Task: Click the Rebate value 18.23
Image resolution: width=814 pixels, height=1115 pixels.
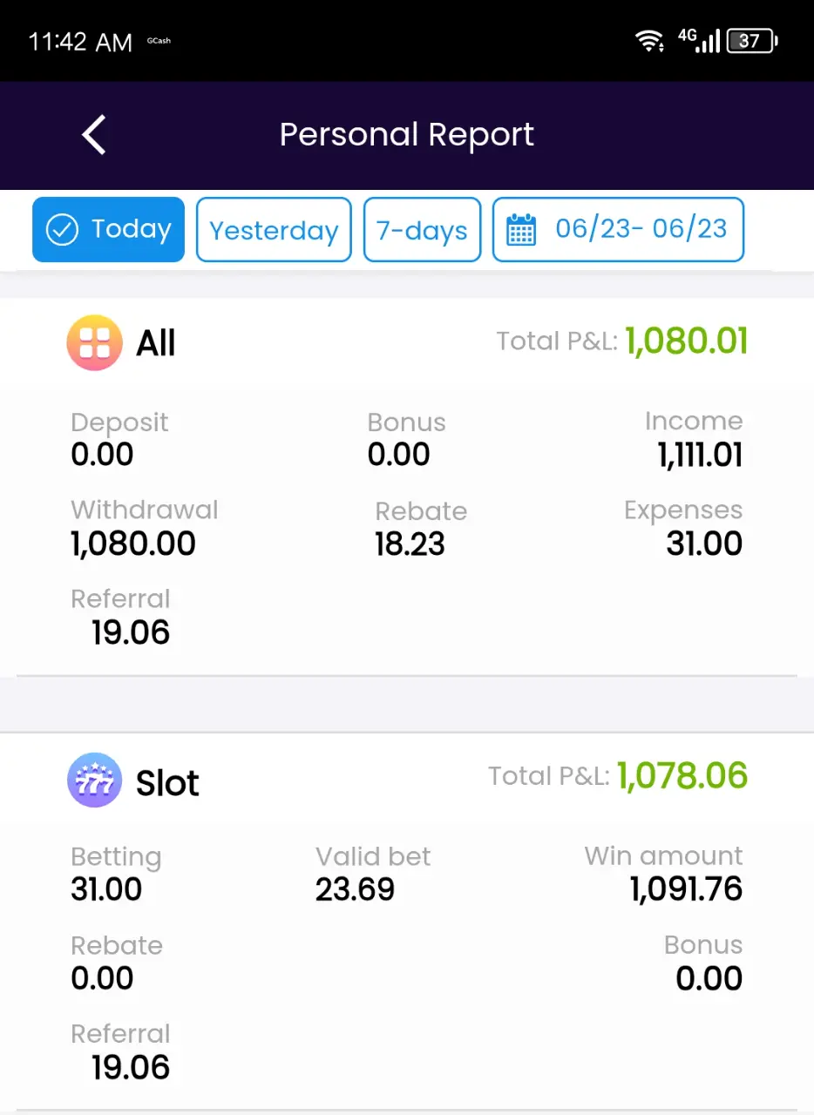Action: coord(410,544)
